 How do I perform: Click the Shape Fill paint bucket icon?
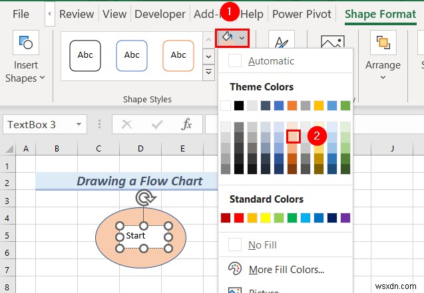[x=227, y=38]
